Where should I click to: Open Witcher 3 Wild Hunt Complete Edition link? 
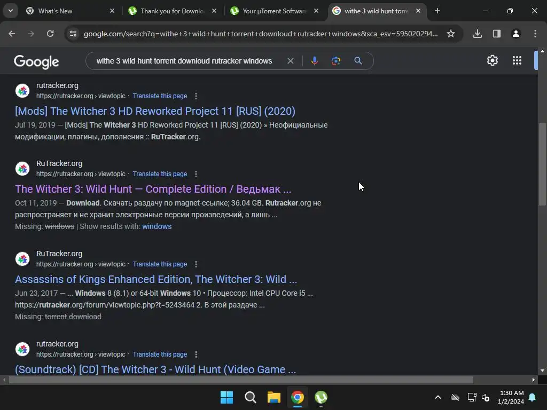(x=153, y=190)
